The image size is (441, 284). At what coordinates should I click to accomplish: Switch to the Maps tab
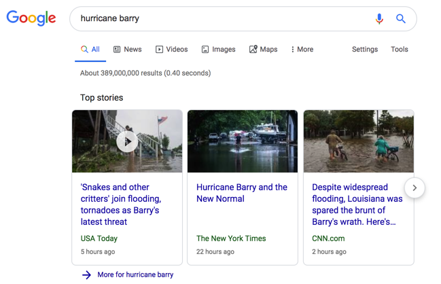pyautogui.click(x=263, y=50)
